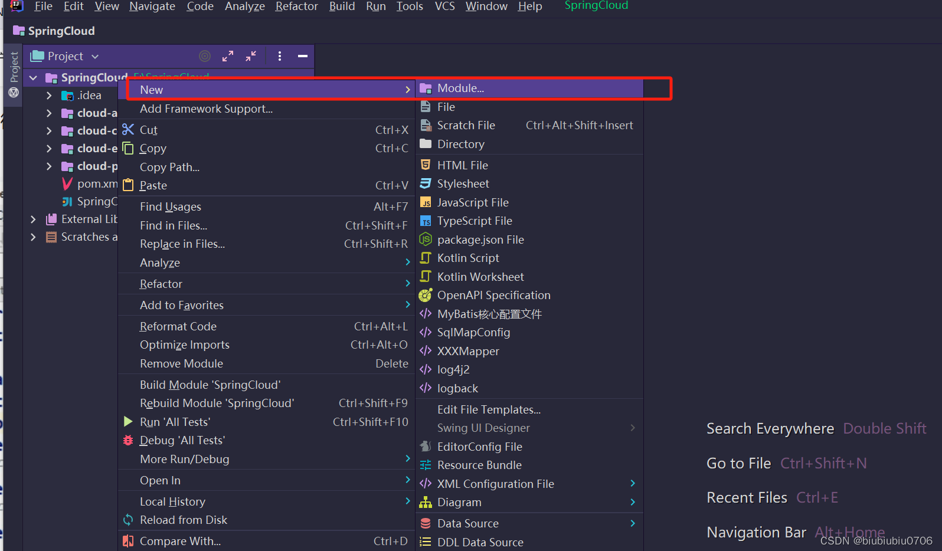Select Find Usages menu entry
Viewport: 942px width, 551px height.
(267, 206)
